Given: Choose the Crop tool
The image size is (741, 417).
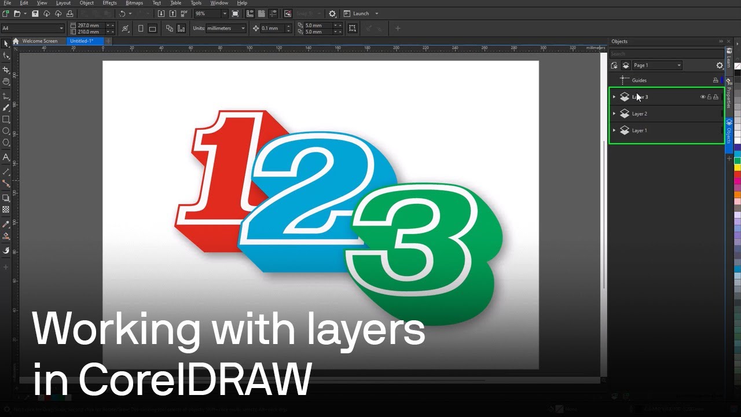Looking at the screenshot, I should pyautogui.click(x=6, y=69).
